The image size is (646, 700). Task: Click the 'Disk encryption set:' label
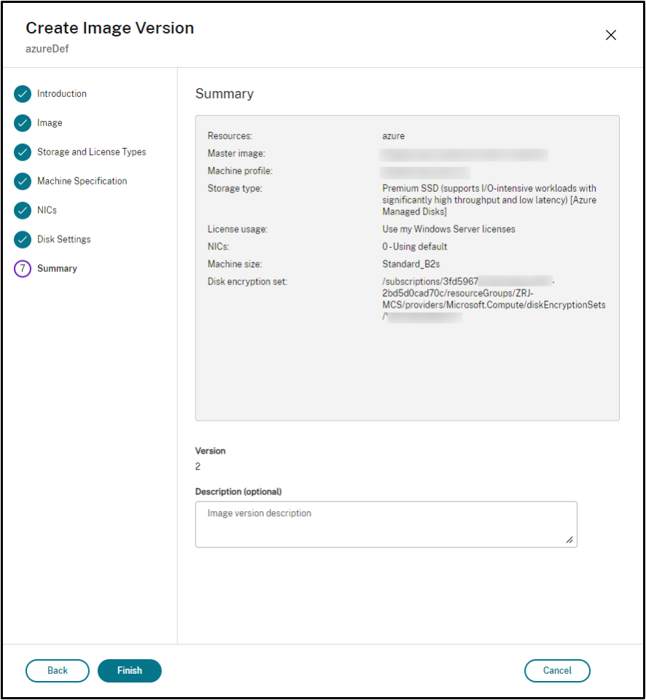click(x=247, y=281)
